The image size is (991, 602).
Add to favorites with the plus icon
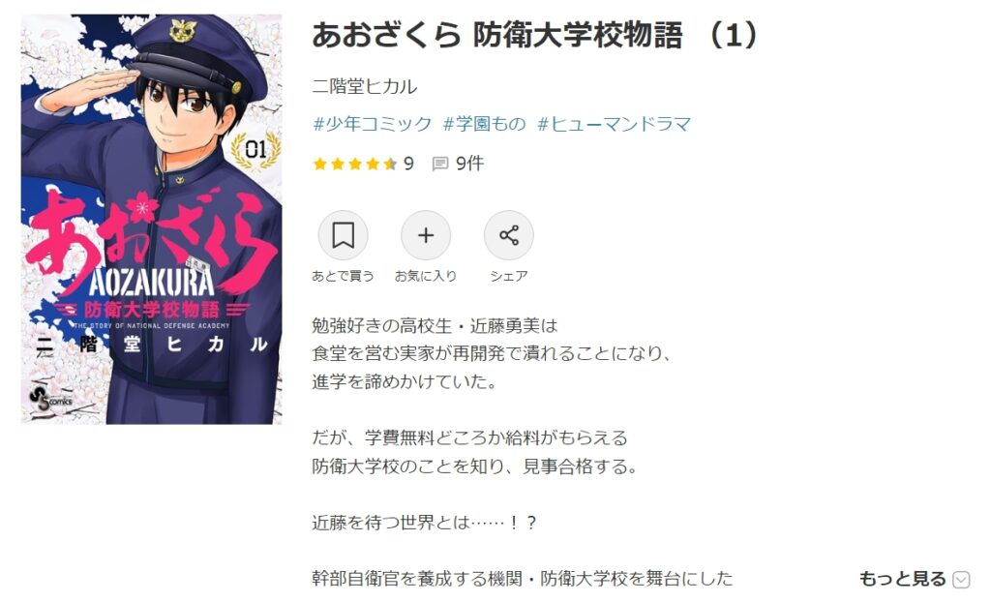click(x=426, y=235)
